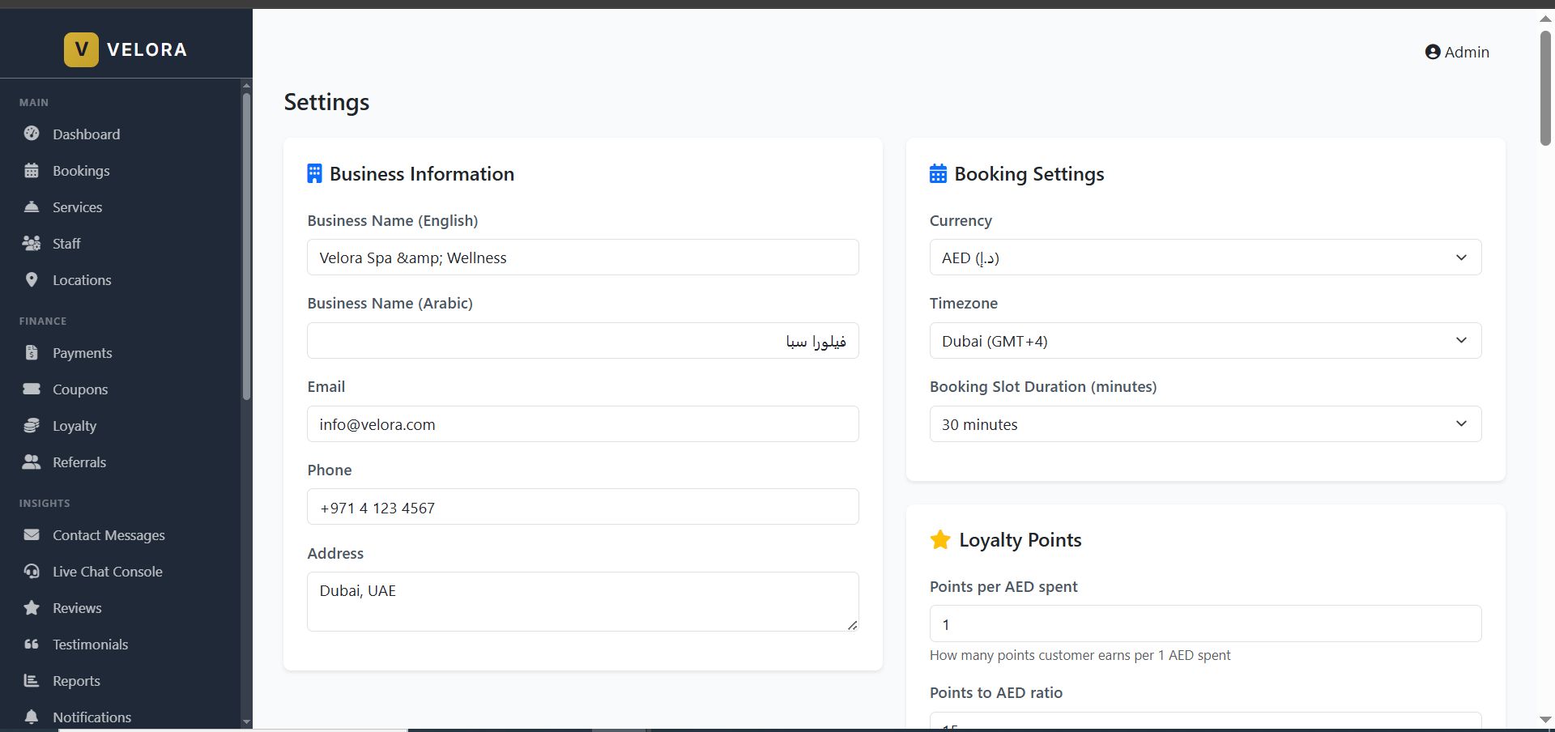This screenshot has width=1555, height=732.
Task: Click the Velora V logo icon
Action: pyautogui.click(x=81, y=49)
